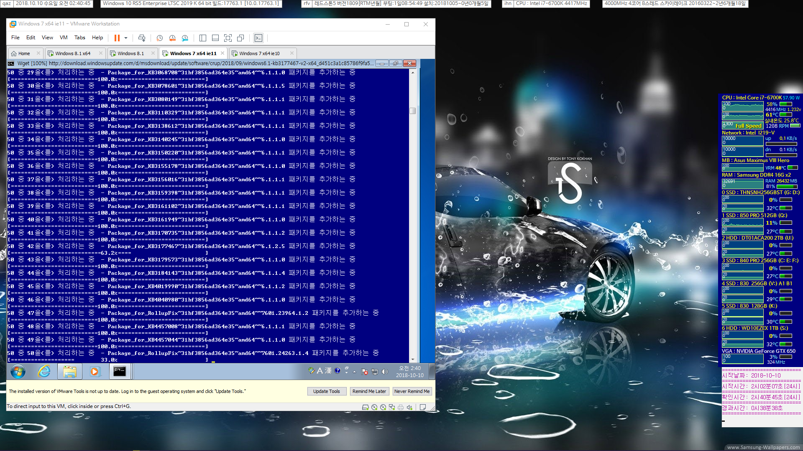Viewport: 803px width, 451px height.
Task: Open the Action Center flag icon in guest tray
Action: [x=365, y=372]
